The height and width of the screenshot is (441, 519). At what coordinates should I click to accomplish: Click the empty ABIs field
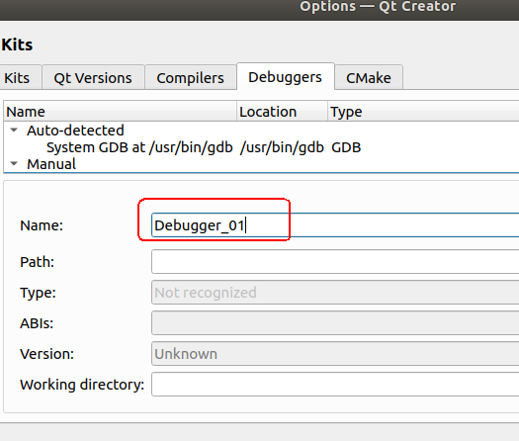click(x=335, y=322)
